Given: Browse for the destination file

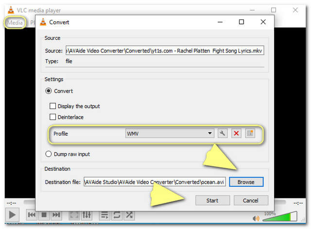Looking at the screenshot, I should (x=246, y=182).
